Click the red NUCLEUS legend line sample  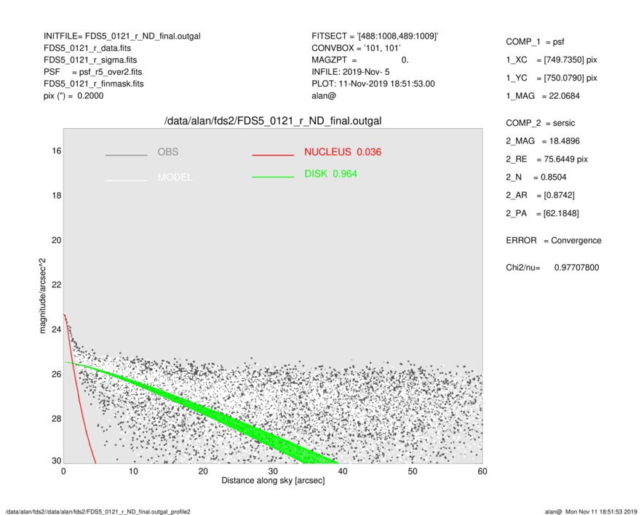(273, 155)
